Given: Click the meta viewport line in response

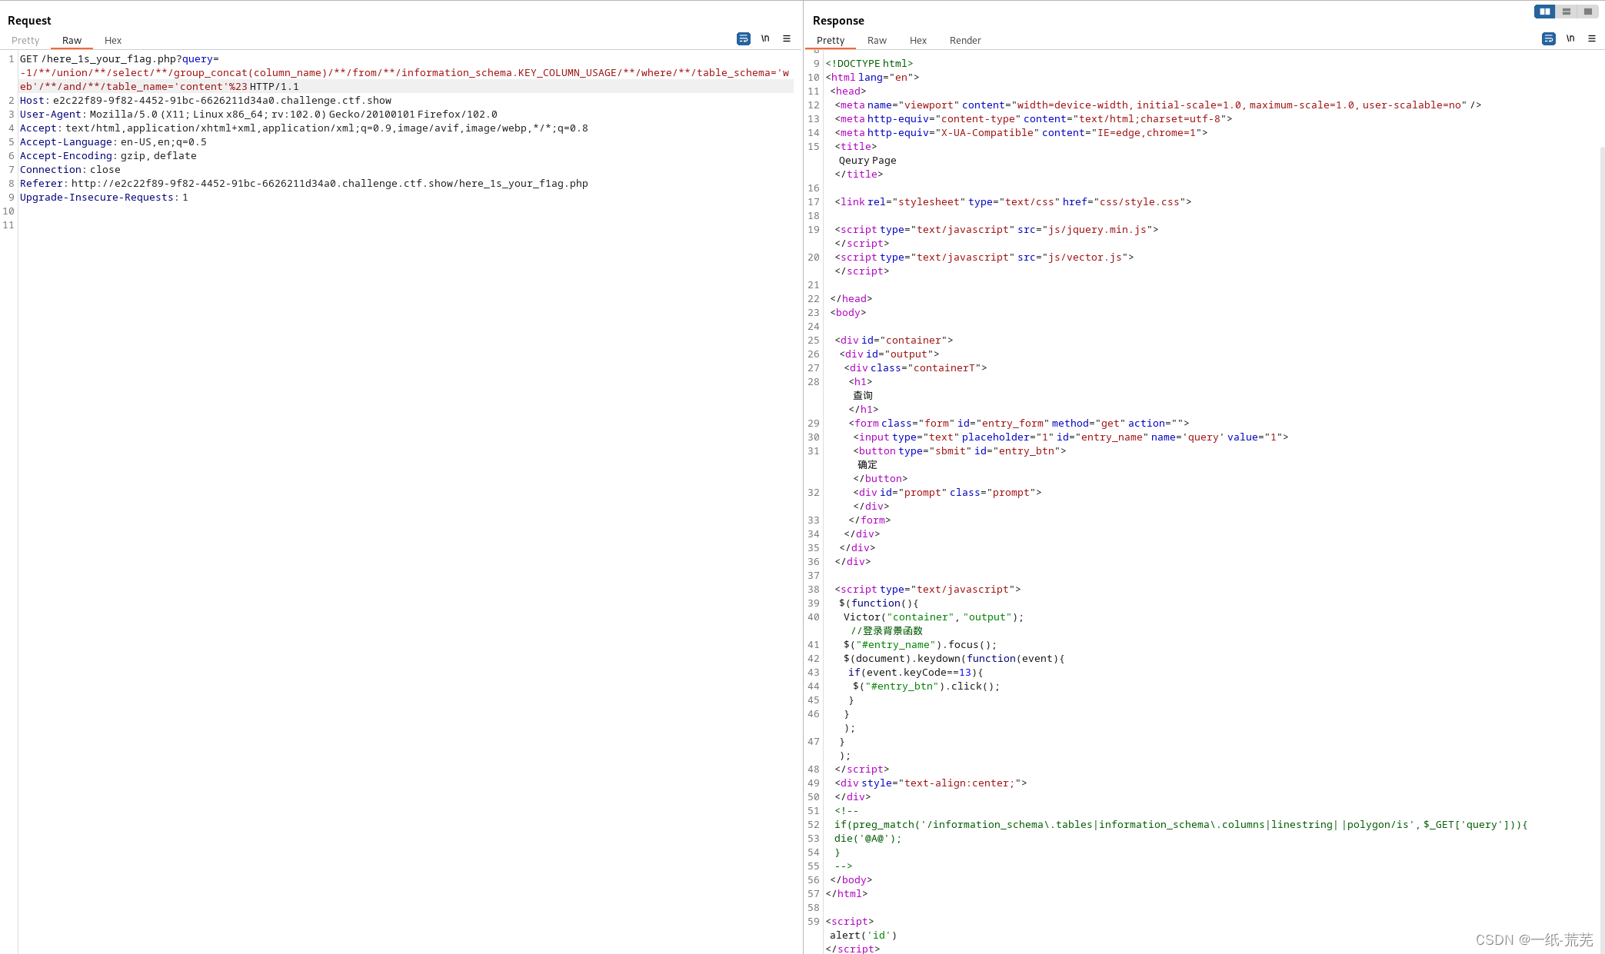Looking at the screenshot, I should coord(1157,105).
